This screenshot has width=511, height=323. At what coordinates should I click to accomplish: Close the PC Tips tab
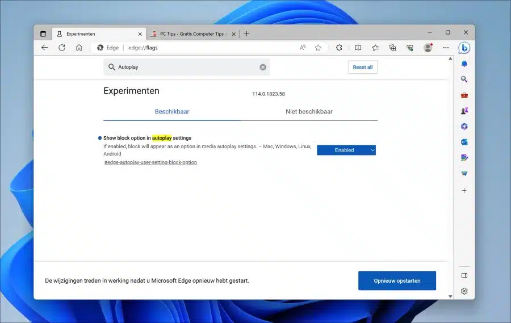point(234,34)
